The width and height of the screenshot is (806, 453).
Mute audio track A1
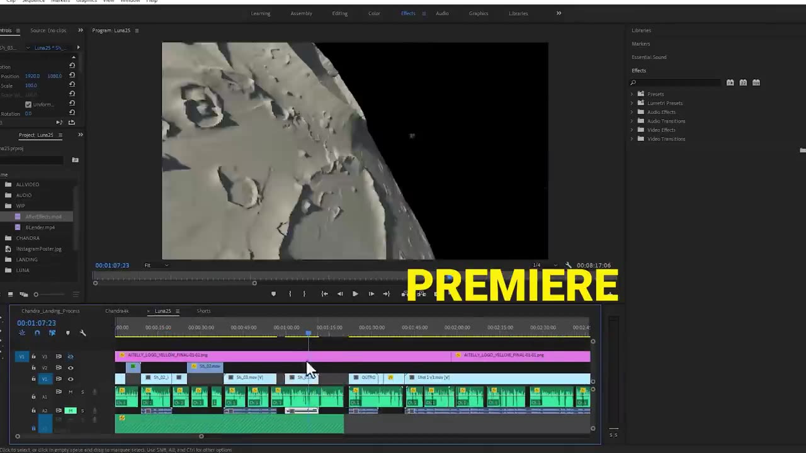click(71, 392)
